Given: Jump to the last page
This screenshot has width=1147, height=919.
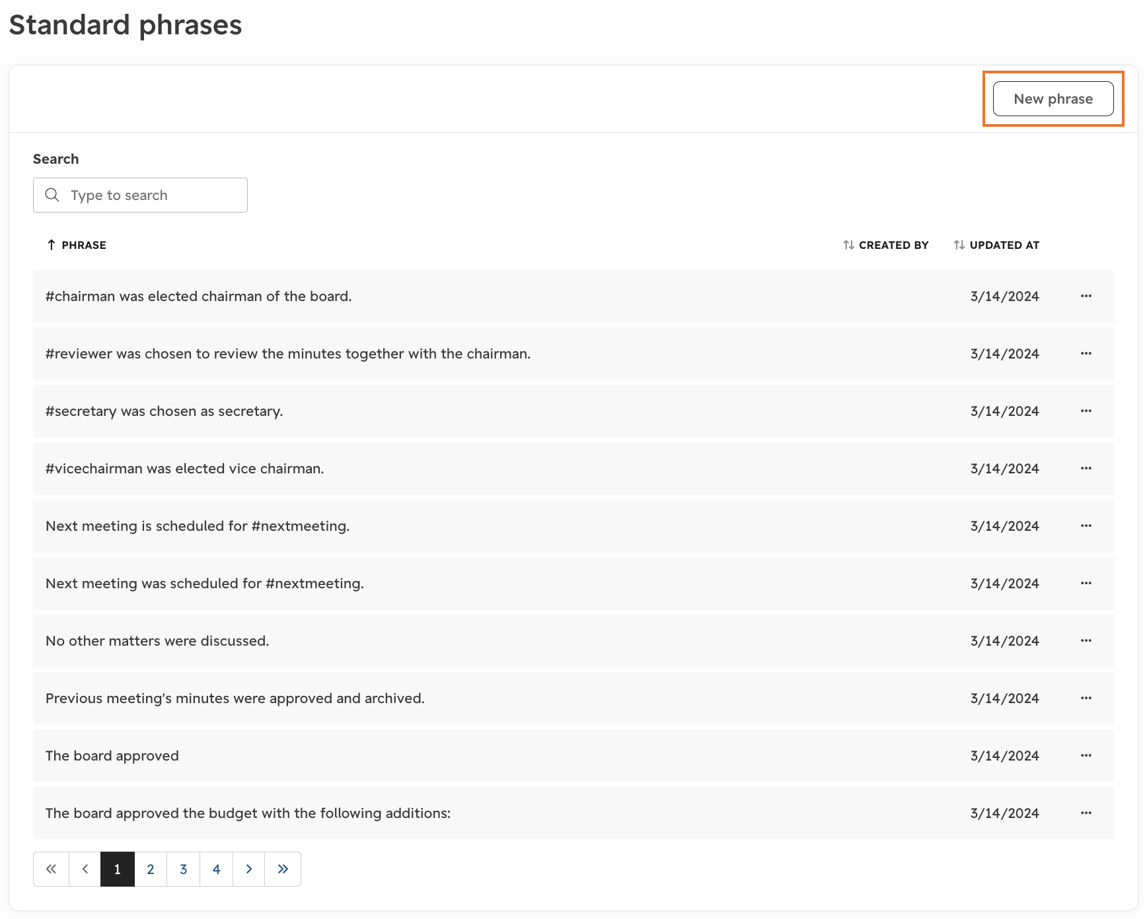Looking at the screenshot, I should coord(283,869).
